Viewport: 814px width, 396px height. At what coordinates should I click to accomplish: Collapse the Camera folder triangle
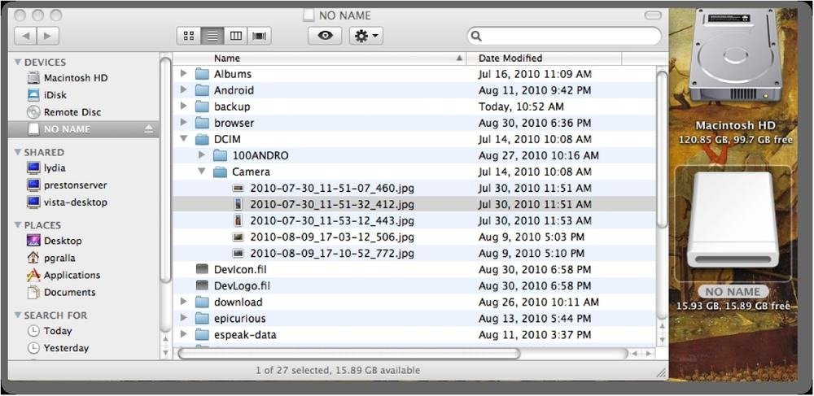click(201, 172)
